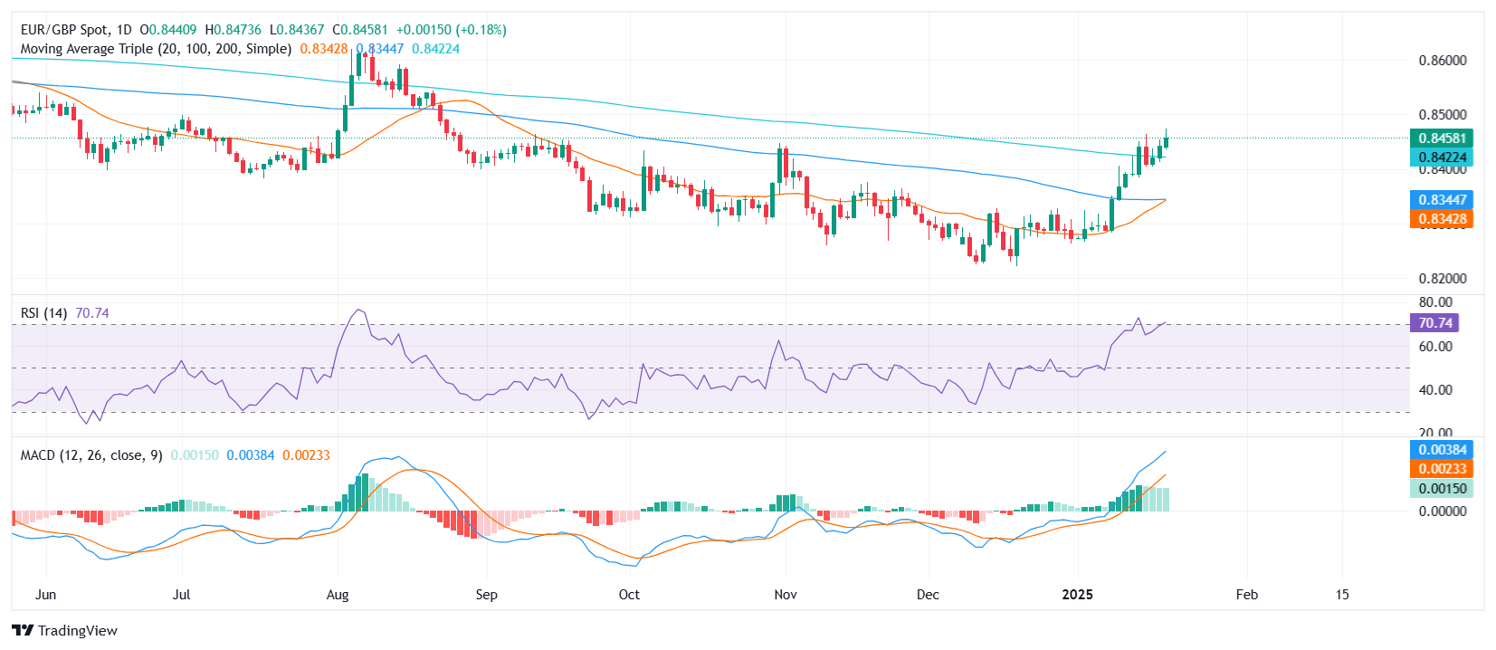Image resolution: width=1496 pixels, height=650 pixels.
Task: Click the Aug label on time axis
Action: click(x=338, y=595)
